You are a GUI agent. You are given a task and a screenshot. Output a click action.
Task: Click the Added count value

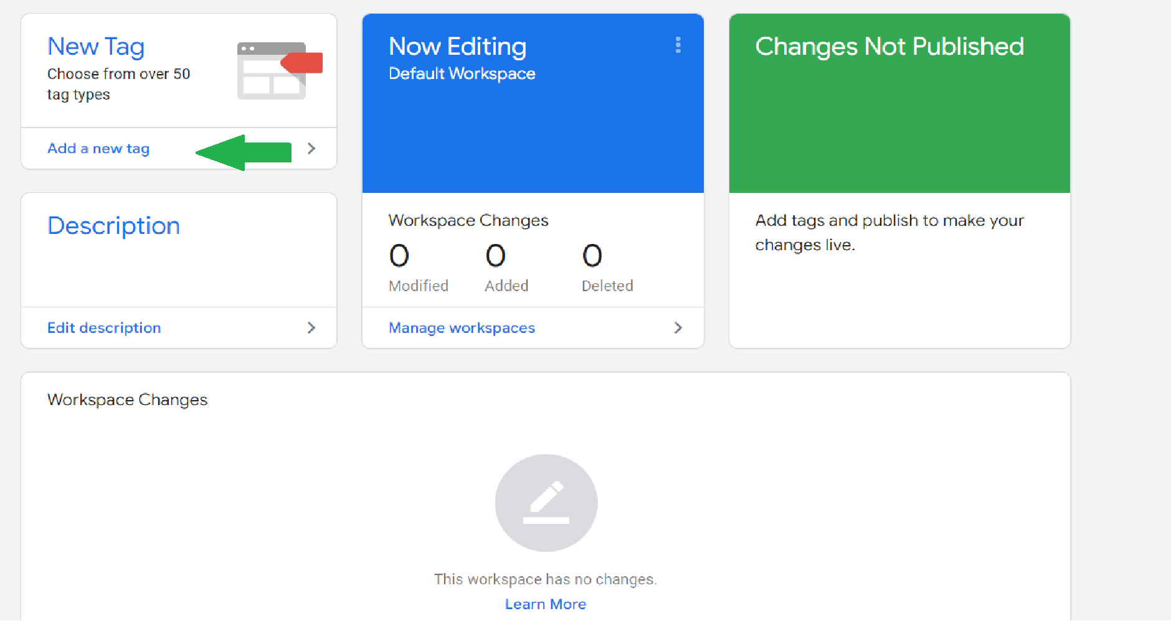click(496, 255)
